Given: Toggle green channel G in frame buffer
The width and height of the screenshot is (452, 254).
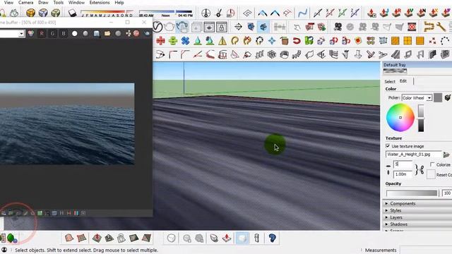Looking at the screenshot, I should [52, 34].
